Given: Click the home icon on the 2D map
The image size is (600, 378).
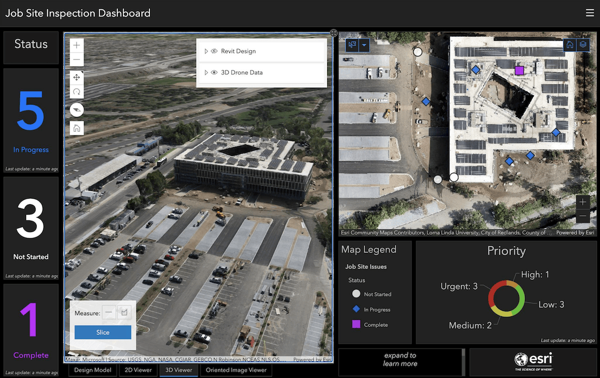Looking at the screenshot, I should tap(569, 44).
